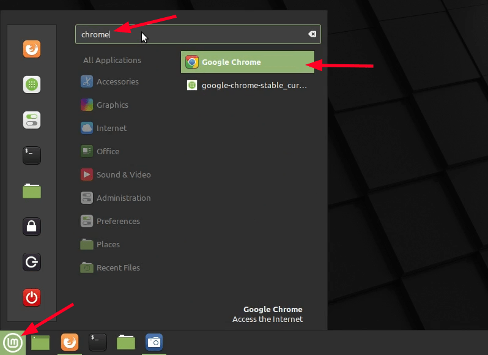Click the red Quit power icon
This screenshot has width=488, height=355.
tap(32, 297)
